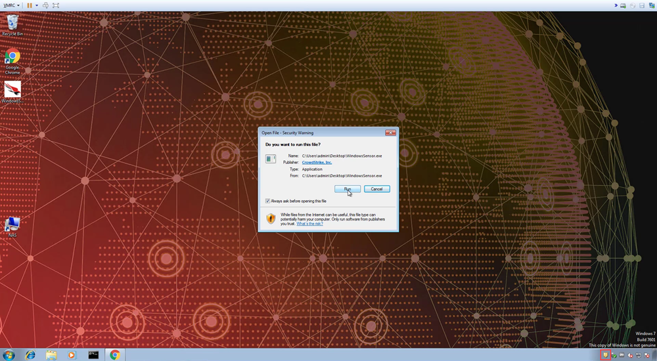
Task: Expand the power options arrow beside pause
Action: tap(37, 5)
